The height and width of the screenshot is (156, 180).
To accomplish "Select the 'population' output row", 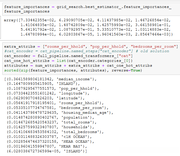I will click(x=51, y=117).
